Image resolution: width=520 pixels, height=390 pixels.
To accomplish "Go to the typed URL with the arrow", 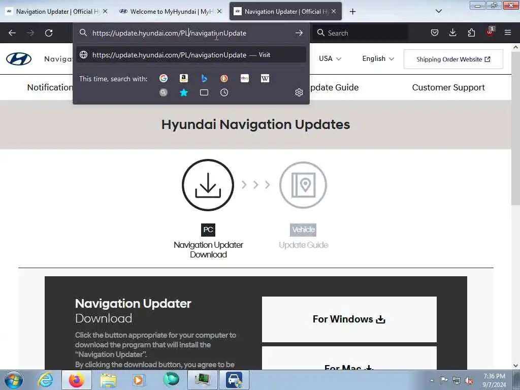I will click(299, 33).
